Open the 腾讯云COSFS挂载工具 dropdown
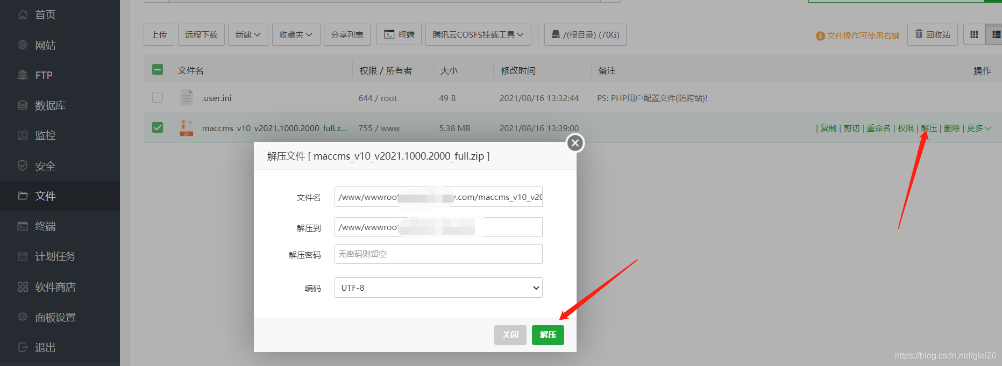The image size is (1002, 366). pos(478,35)
